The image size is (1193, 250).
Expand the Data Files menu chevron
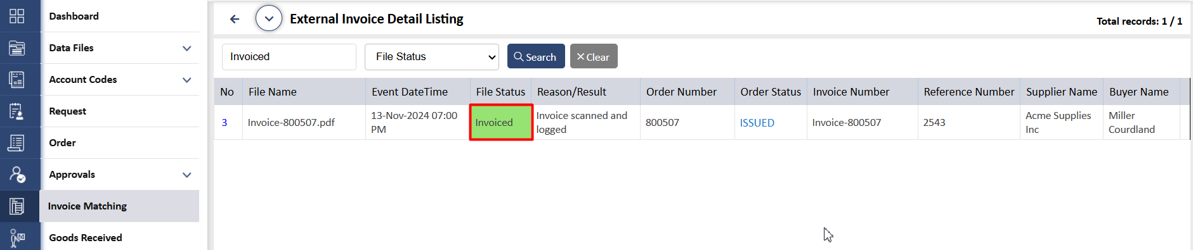pyautogui.click(x=186, y=48)
